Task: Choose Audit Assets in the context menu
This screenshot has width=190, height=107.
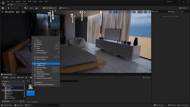Action: pyautogui.click(x=46, y=72)
